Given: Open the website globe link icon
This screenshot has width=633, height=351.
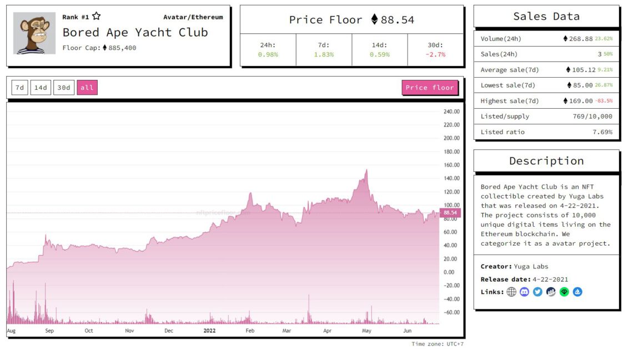Looking at the screenshot, I should (511, 292).
